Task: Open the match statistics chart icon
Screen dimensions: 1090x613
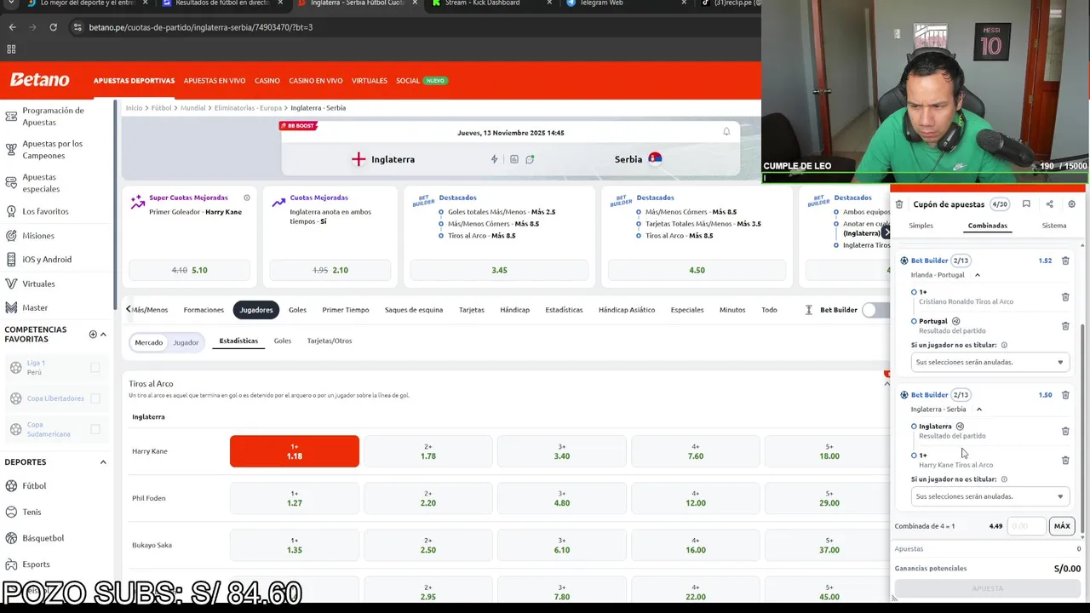Action: click(x=513, y=159)
